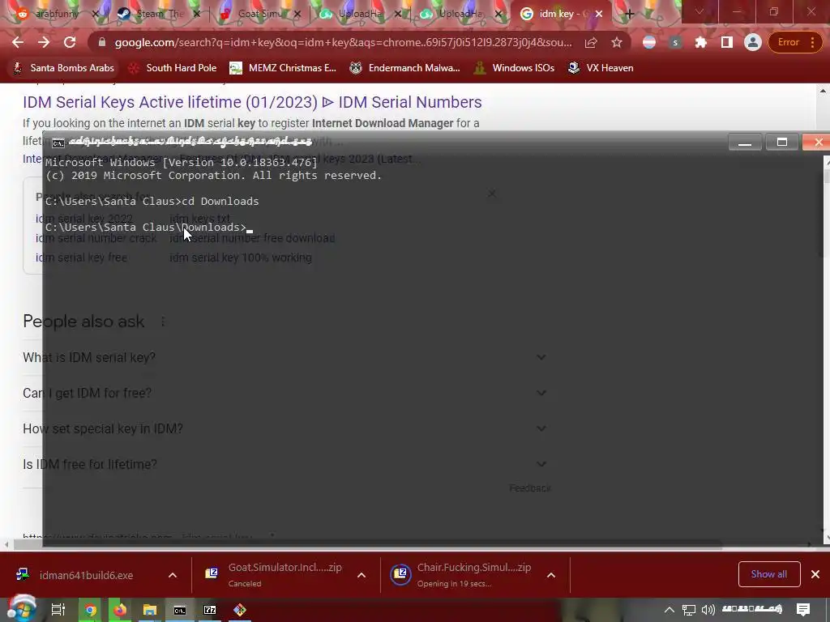Viewport: 830px width, 622px height.
Task: Go forward with the browser forward arrow
Action: (x=44, y=42)
